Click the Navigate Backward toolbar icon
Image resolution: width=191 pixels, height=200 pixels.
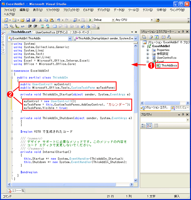(x=75, y=20)
